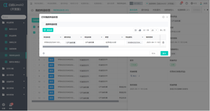Switch to the 当前使用人 tab
The height and width of the screenshot is (111, 210).
169,10
